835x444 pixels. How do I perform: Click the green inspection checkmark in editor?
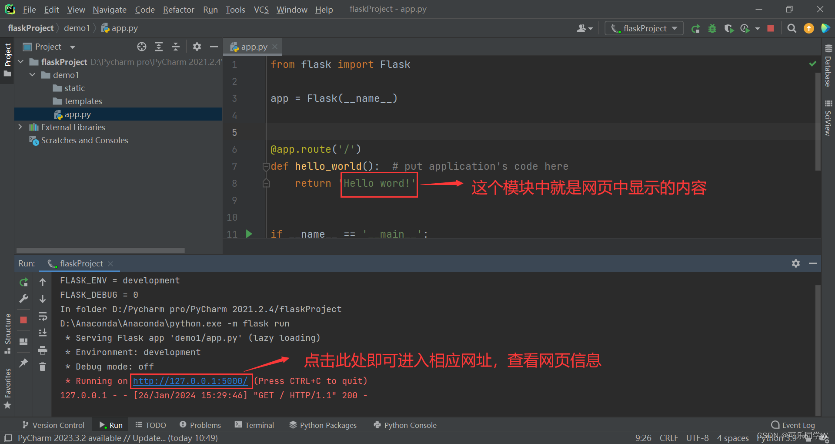(x=812, y=64)
